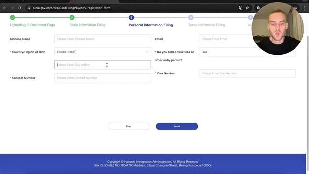Open the valid visa Yes dropdown
The width and height of the screenshot is (309, 174).
click(247, 52)
